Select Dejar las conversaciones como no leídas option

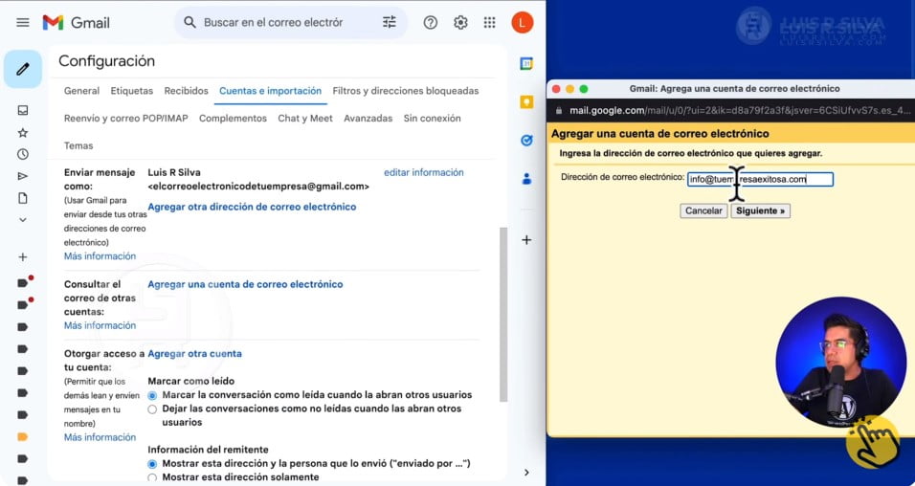click(x=152, y=409)
